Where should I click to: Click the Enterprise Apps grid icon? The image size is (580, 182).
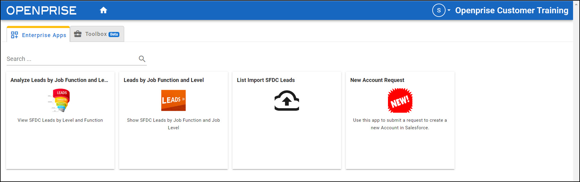click(14, 35)
